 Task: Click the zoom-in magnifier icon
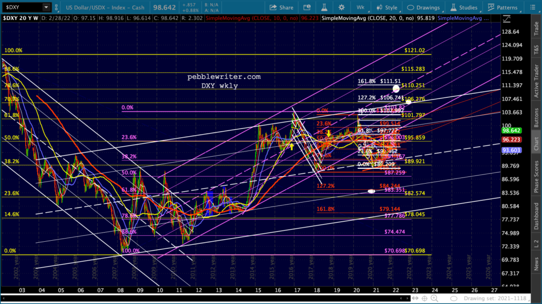click(x=435, y=299)
